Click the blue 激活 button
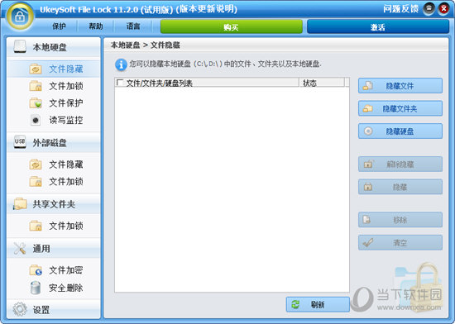 tap(378, 27)
